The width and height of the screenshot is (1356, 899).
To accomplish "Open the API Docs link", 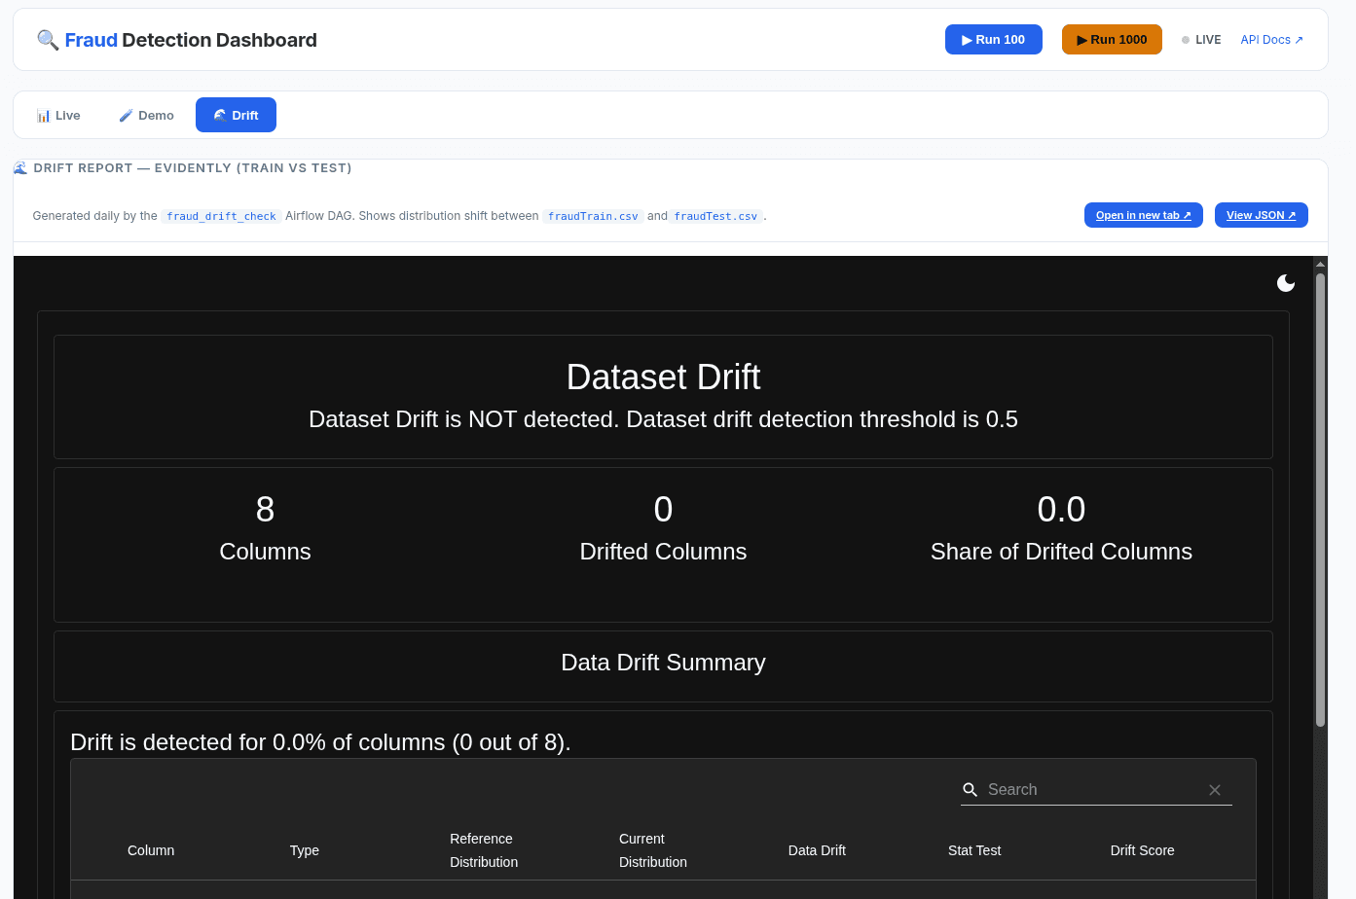I will click(x=1271, y=40).
